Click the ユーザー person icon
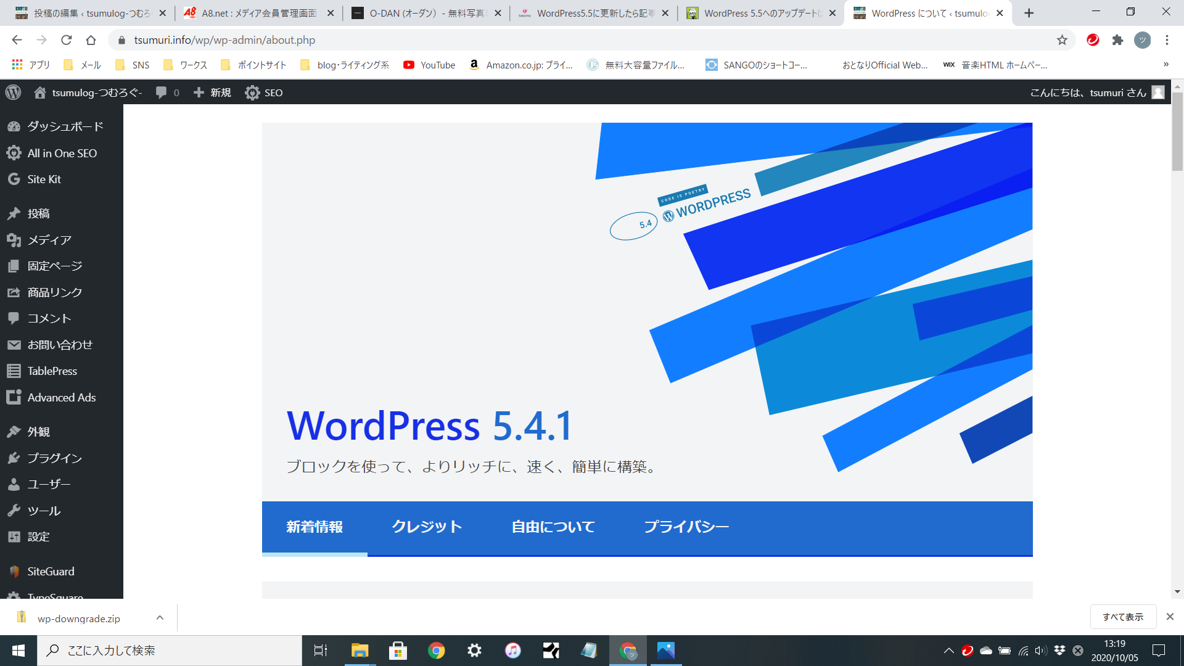1184x666 pixels. 14,484
